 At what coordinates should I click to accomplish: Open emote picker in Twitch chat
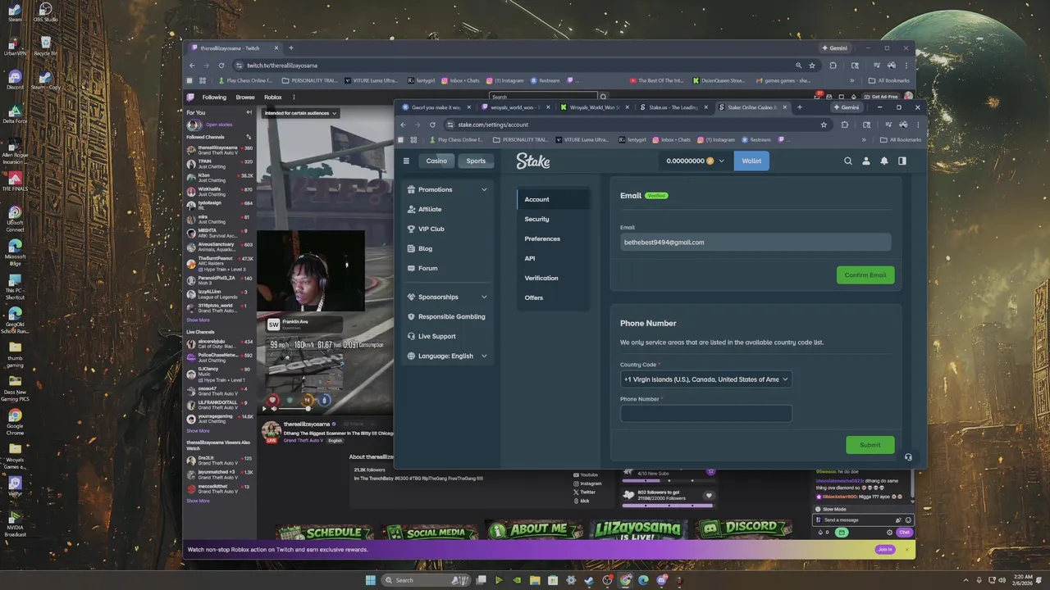(x=908, y=520)
